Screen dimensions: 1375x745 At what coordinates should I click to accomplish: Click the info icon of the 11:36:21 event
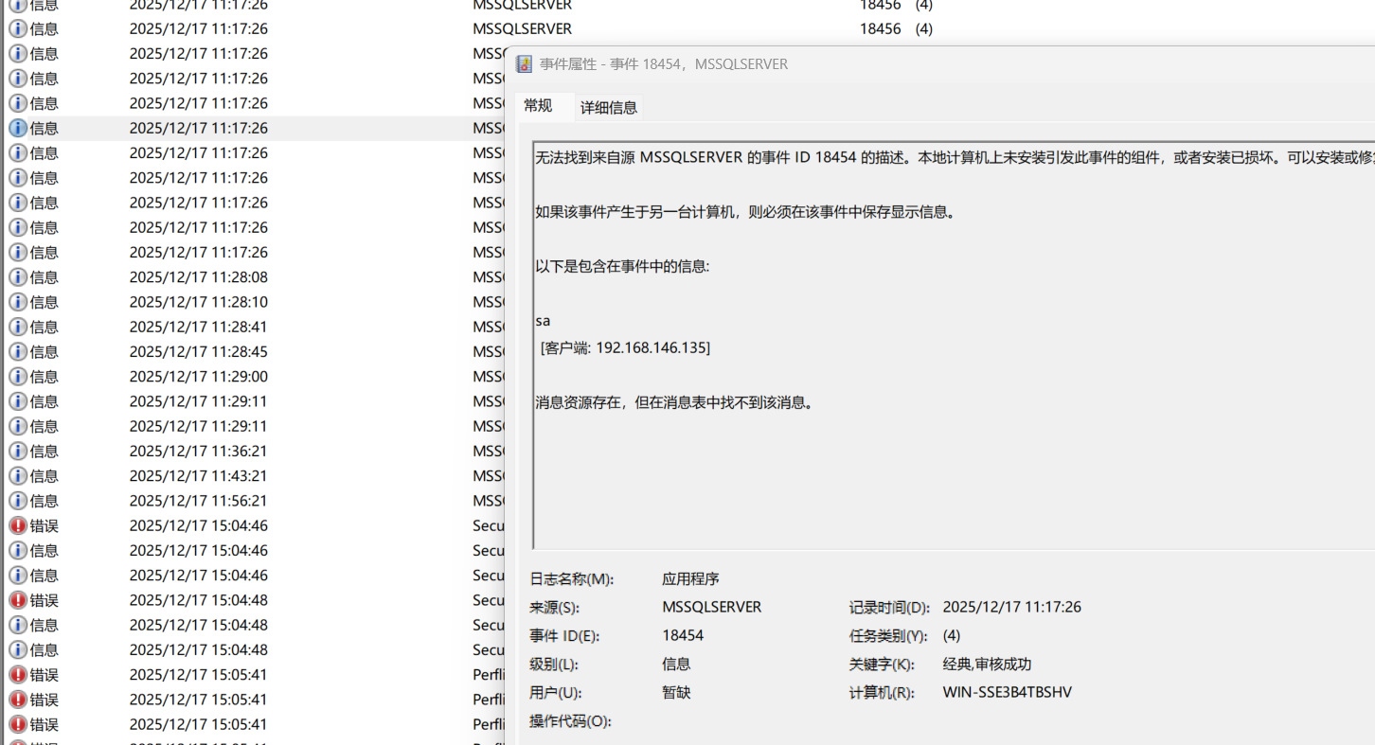tap(18, 452)
